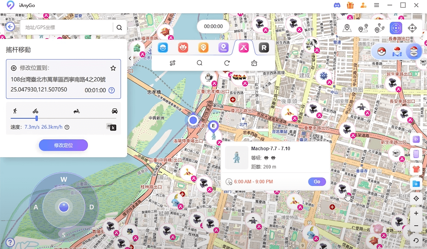Click the 修改定位 button
427x249 pixels.
click(63, 145)
